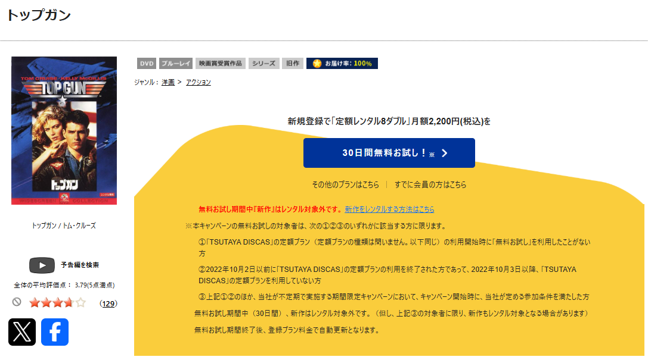Start the 30日間無料お試し trial

389,153
